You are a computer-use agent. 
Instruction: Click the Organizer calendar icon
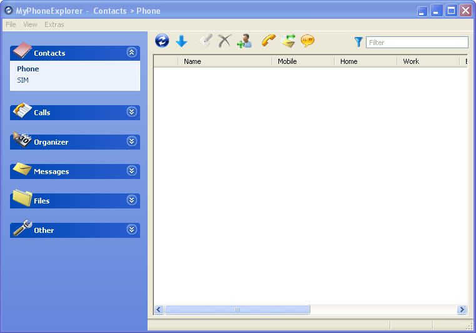pyautogui.click(x=22, y=140)
